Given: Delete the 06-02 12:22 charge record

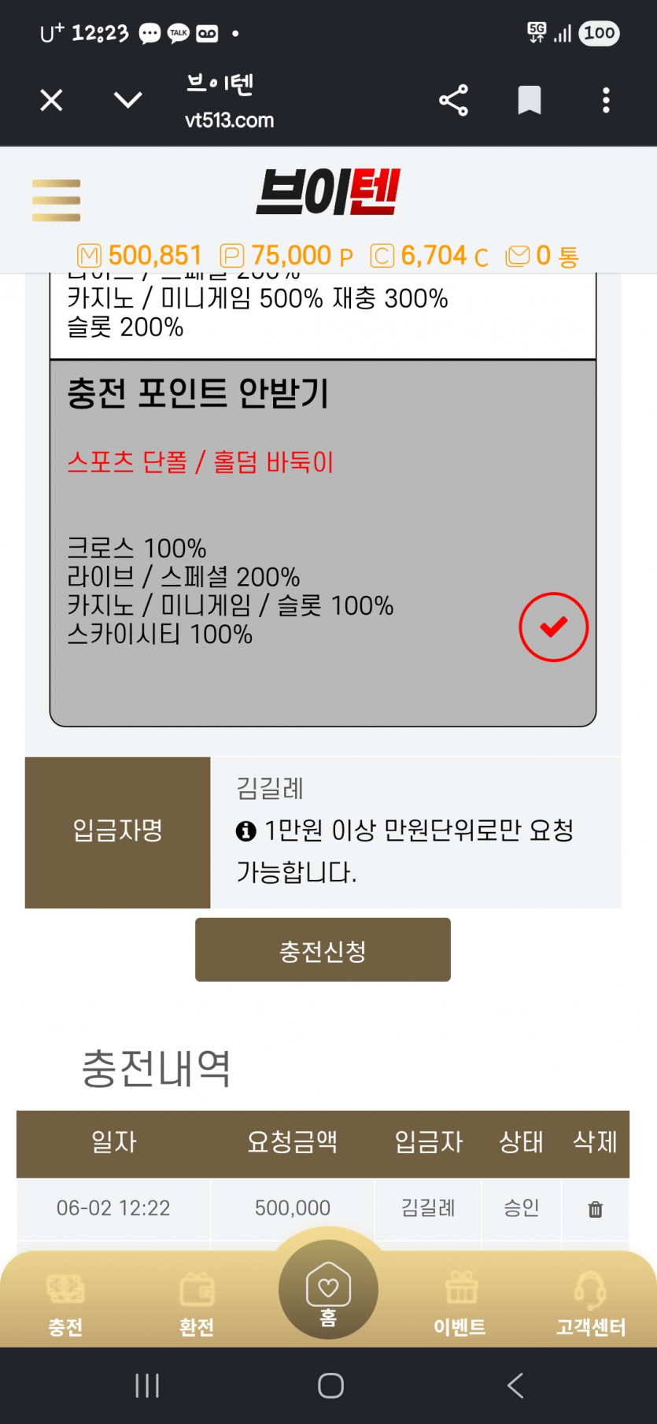Looking at the screenshot, I should pyautogui.click(x=596, y=1209).
